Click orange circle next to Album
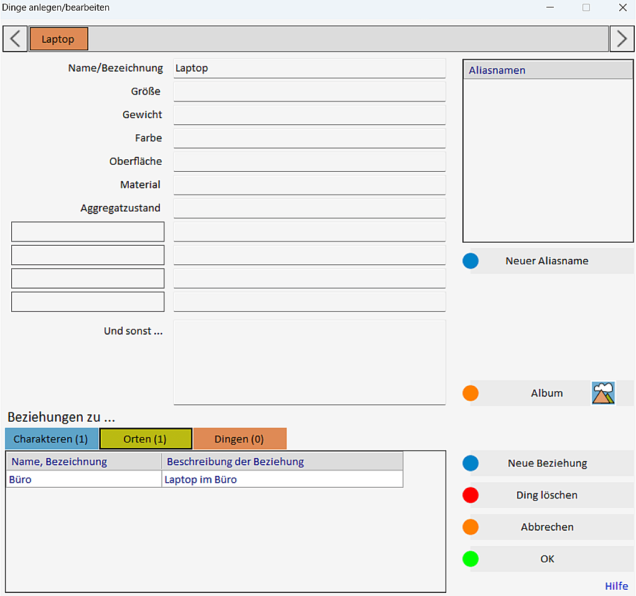 coord(470,393)
